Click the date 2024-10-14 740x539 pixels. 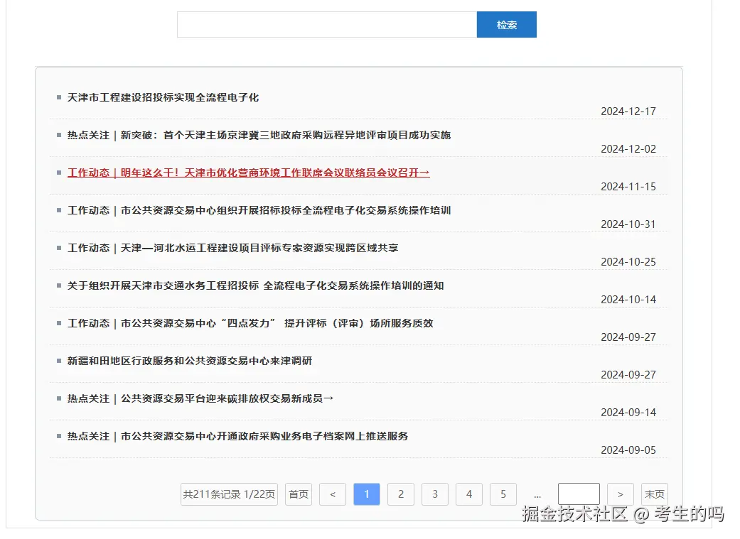pyautogui.click(x=628, y=300)
